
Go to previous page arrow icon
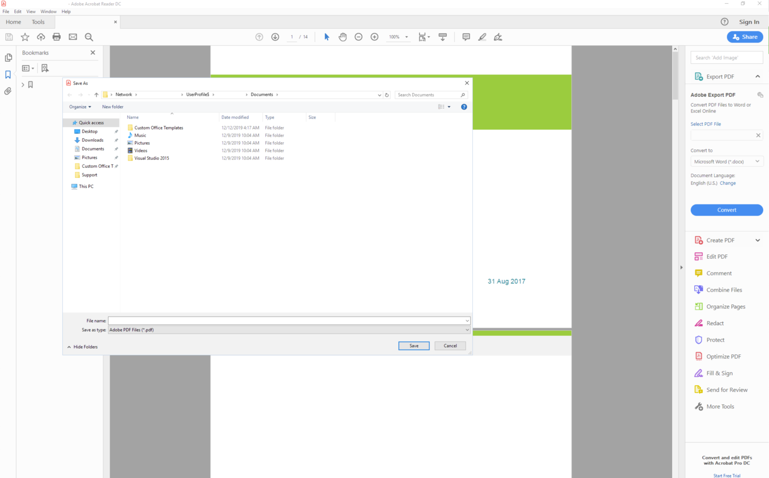point(259,37)
